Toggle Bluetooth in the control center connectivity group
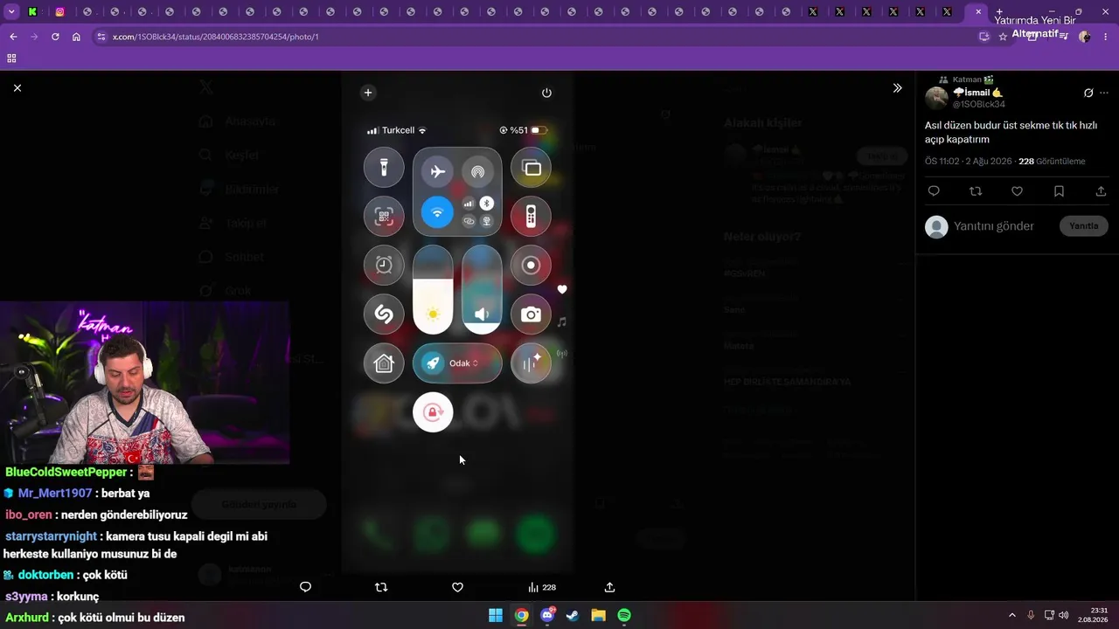 tap(487, 204)
